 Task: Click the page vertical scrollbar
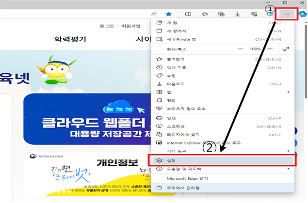click(306, 61)
